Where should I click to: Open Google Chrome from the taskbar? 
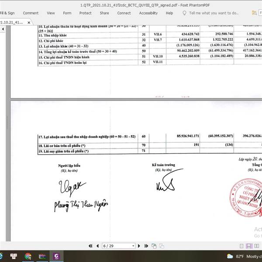28,256
